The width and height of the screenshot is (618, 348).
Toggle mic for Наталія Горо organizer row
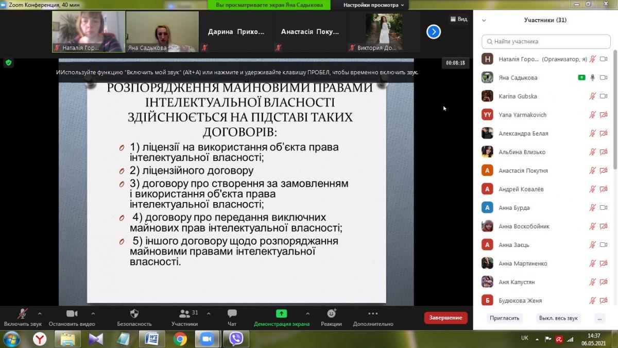point(593,59)
